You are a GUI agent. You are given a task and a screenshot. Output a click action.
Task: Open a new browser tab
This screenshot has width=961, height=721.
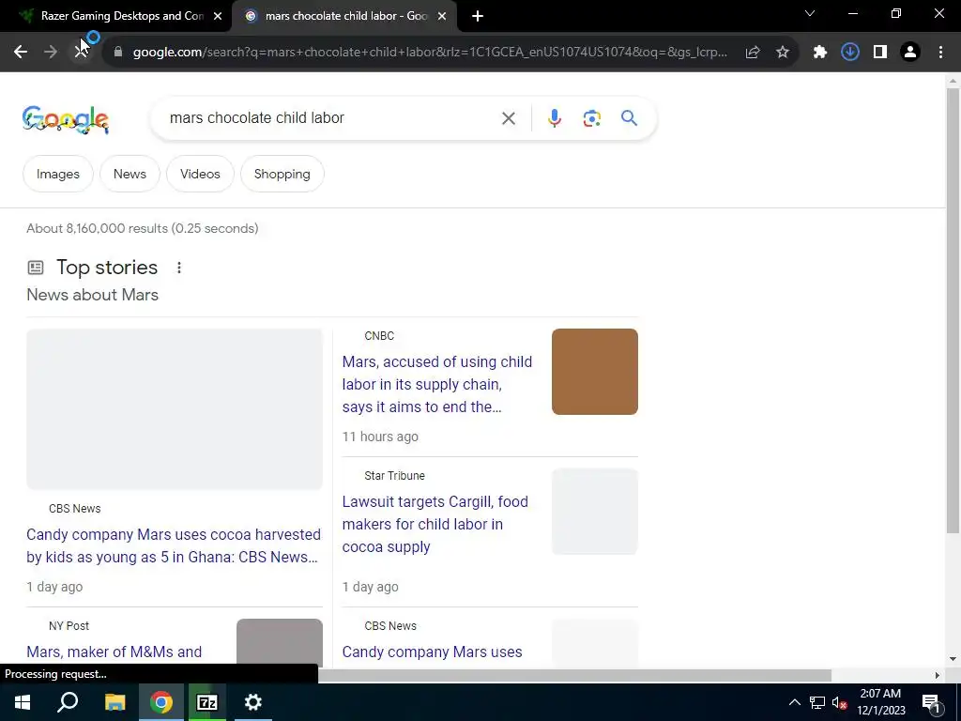[x=478, y=17]
